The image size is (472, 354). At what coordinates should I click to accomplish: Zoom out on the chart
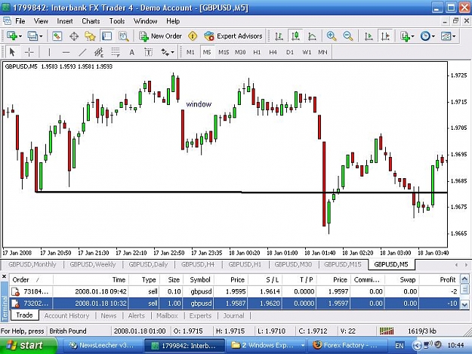[348, 36]
